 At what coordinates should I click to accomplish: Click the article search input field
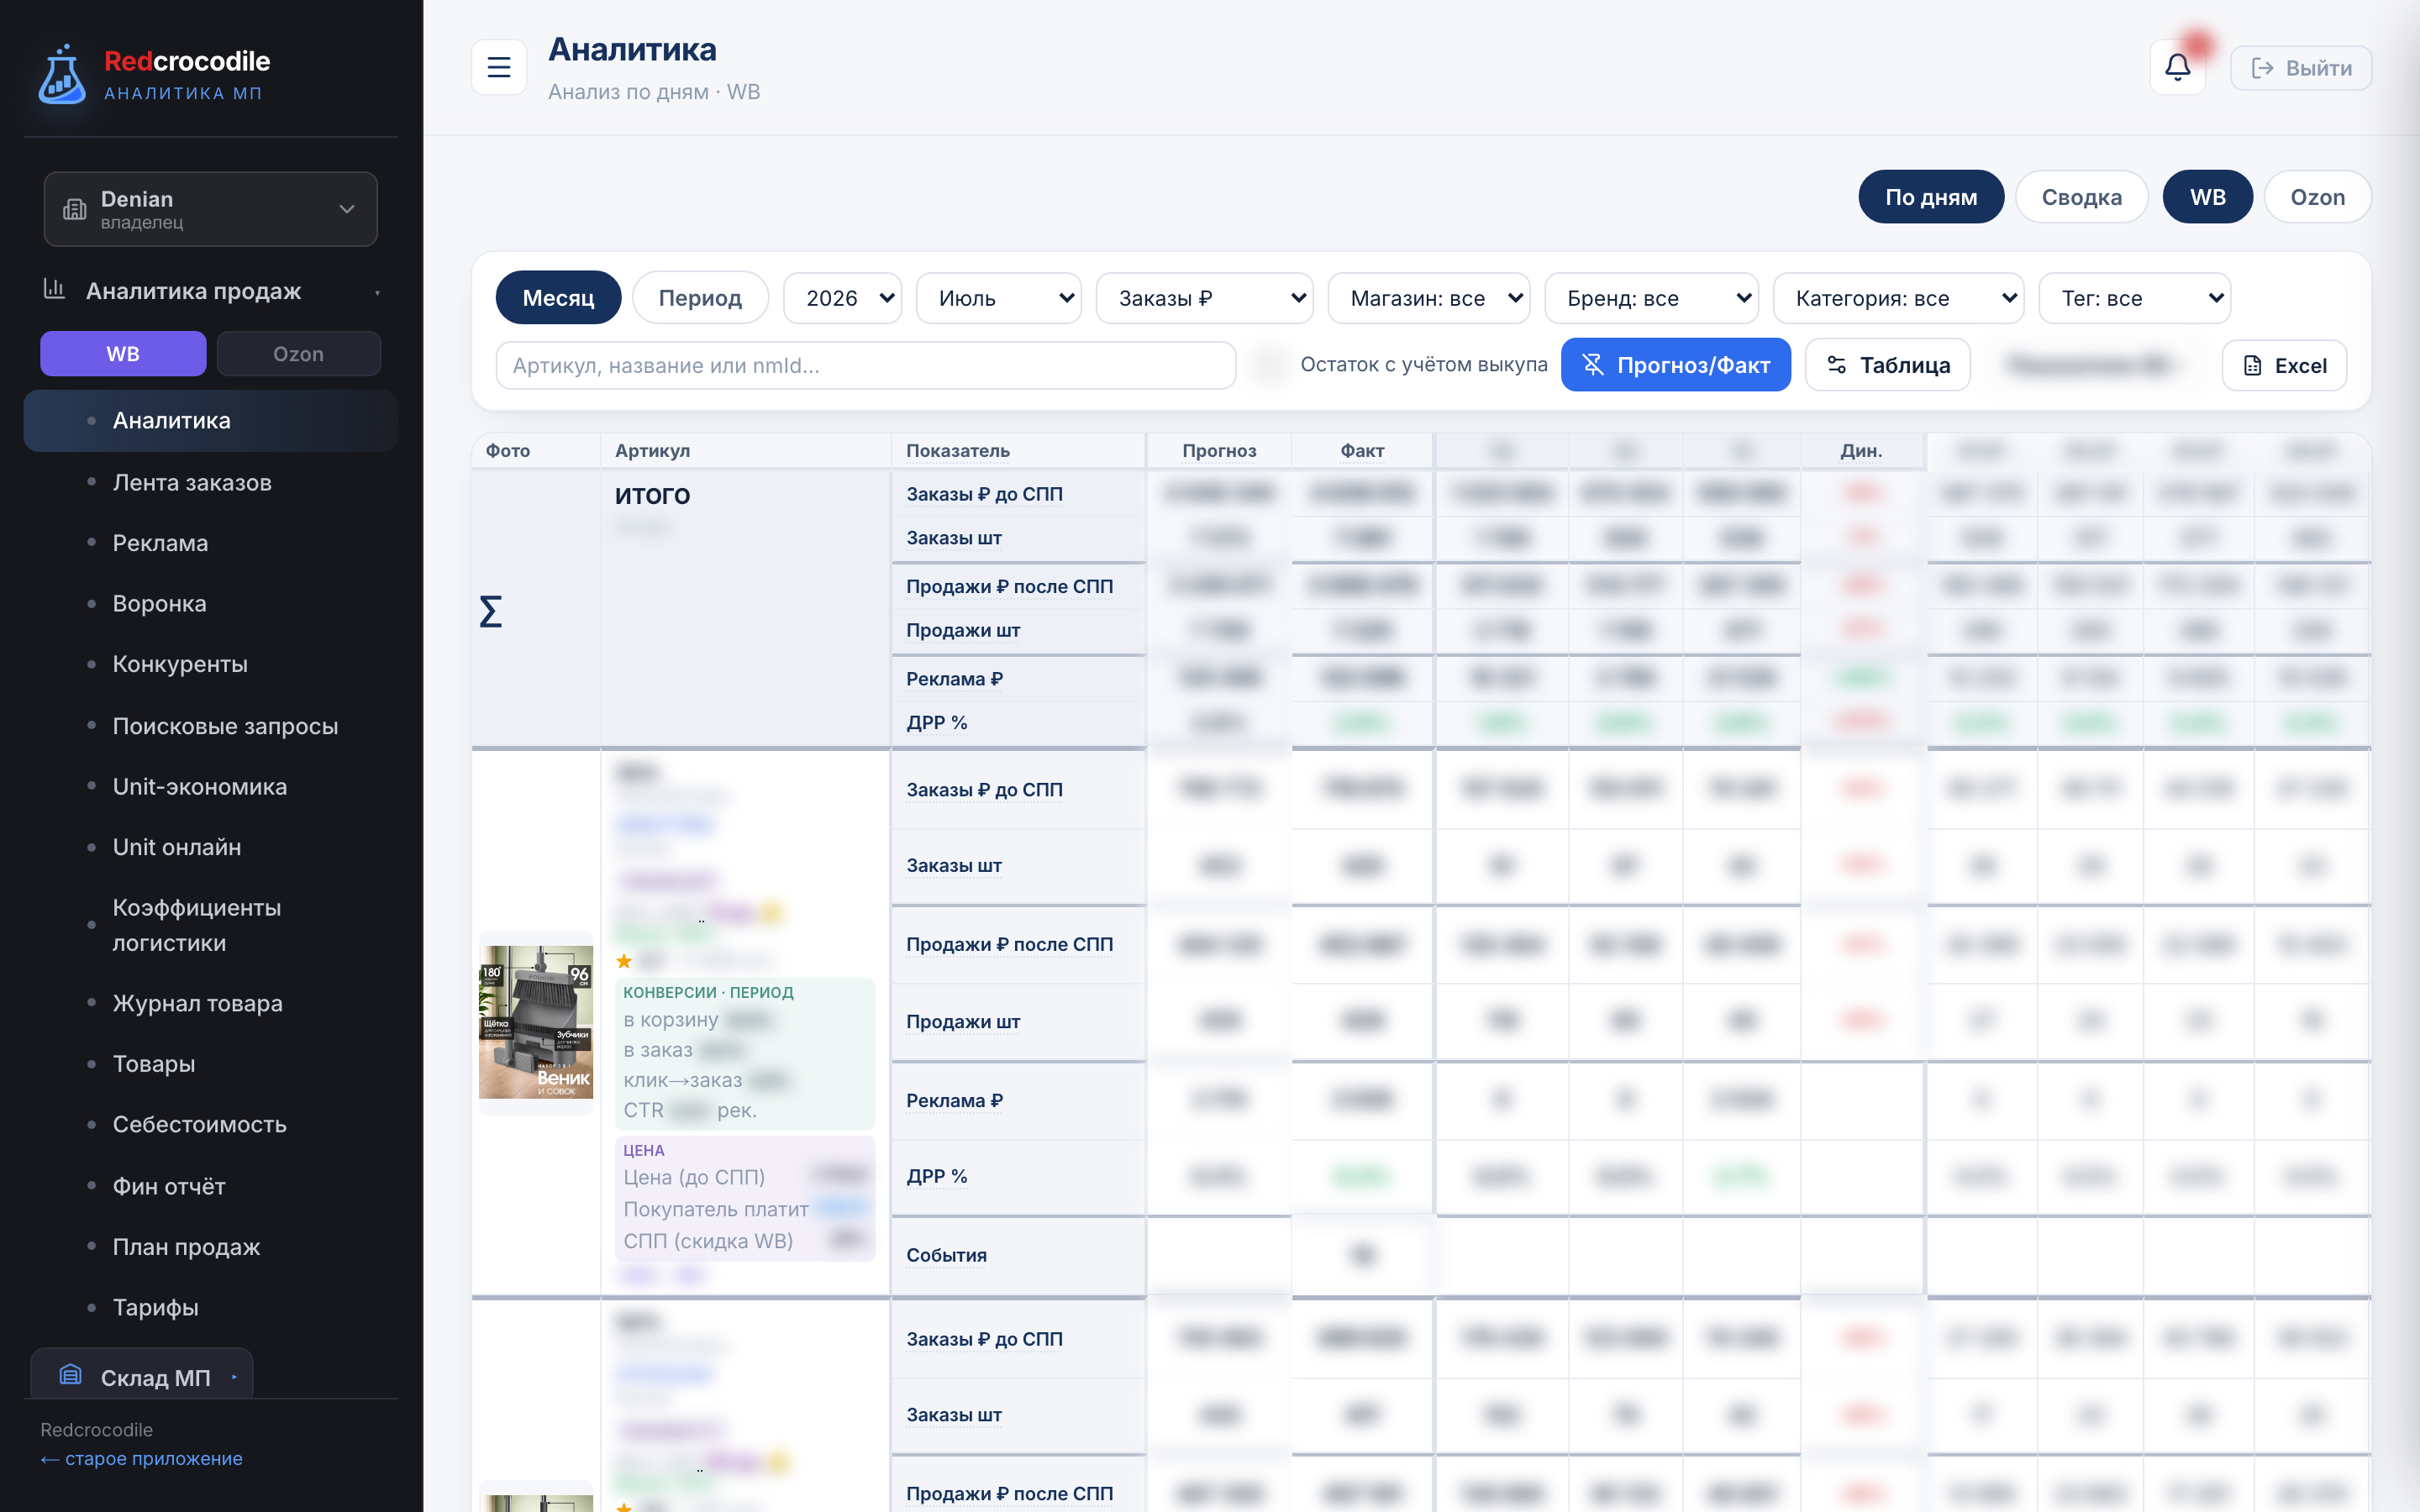865,366
